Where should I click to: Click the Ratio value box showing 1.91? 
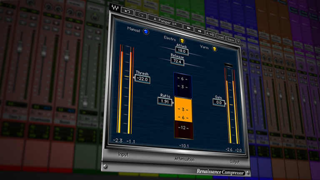pos(165,101)
